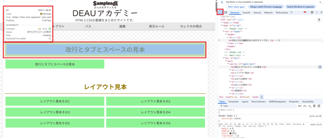Viewport: 323px width, 138px height.
Task: Click "レイアウト見本その1" green link
Action: click(x=55, y=101)
